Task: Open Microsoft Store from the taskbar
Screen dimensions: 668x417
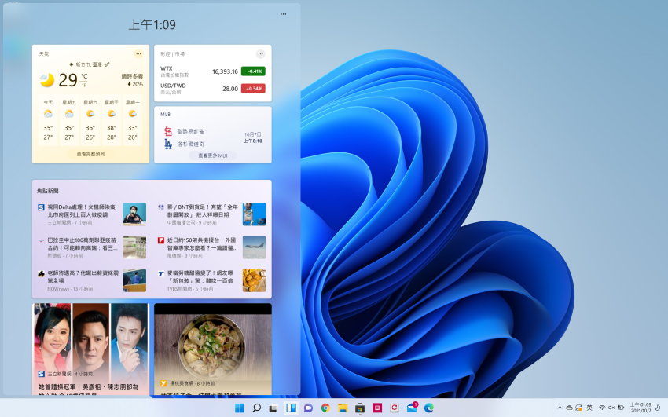Action: click(360, 408)
